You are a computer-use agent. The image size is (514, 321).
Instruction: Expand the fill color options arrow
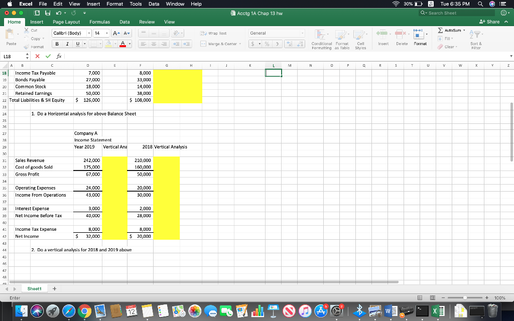click(115, 44)
